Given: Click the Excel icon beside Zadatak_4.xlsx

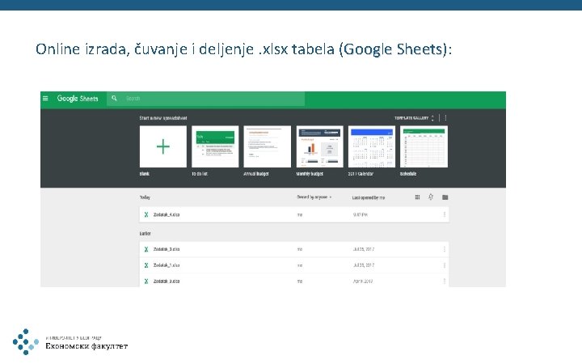Looking at the screenshot, I should click(146, 214).
